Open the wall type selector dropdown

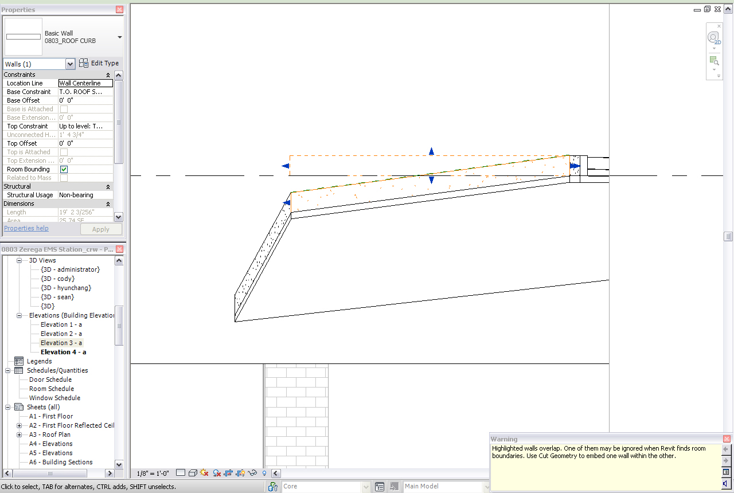click(x=120, y=37)
